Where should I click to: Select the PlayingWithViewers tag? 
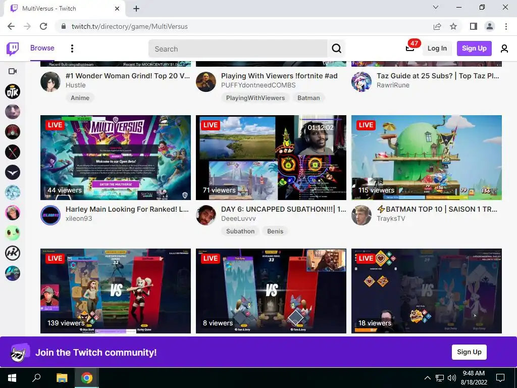click(255, 98)
